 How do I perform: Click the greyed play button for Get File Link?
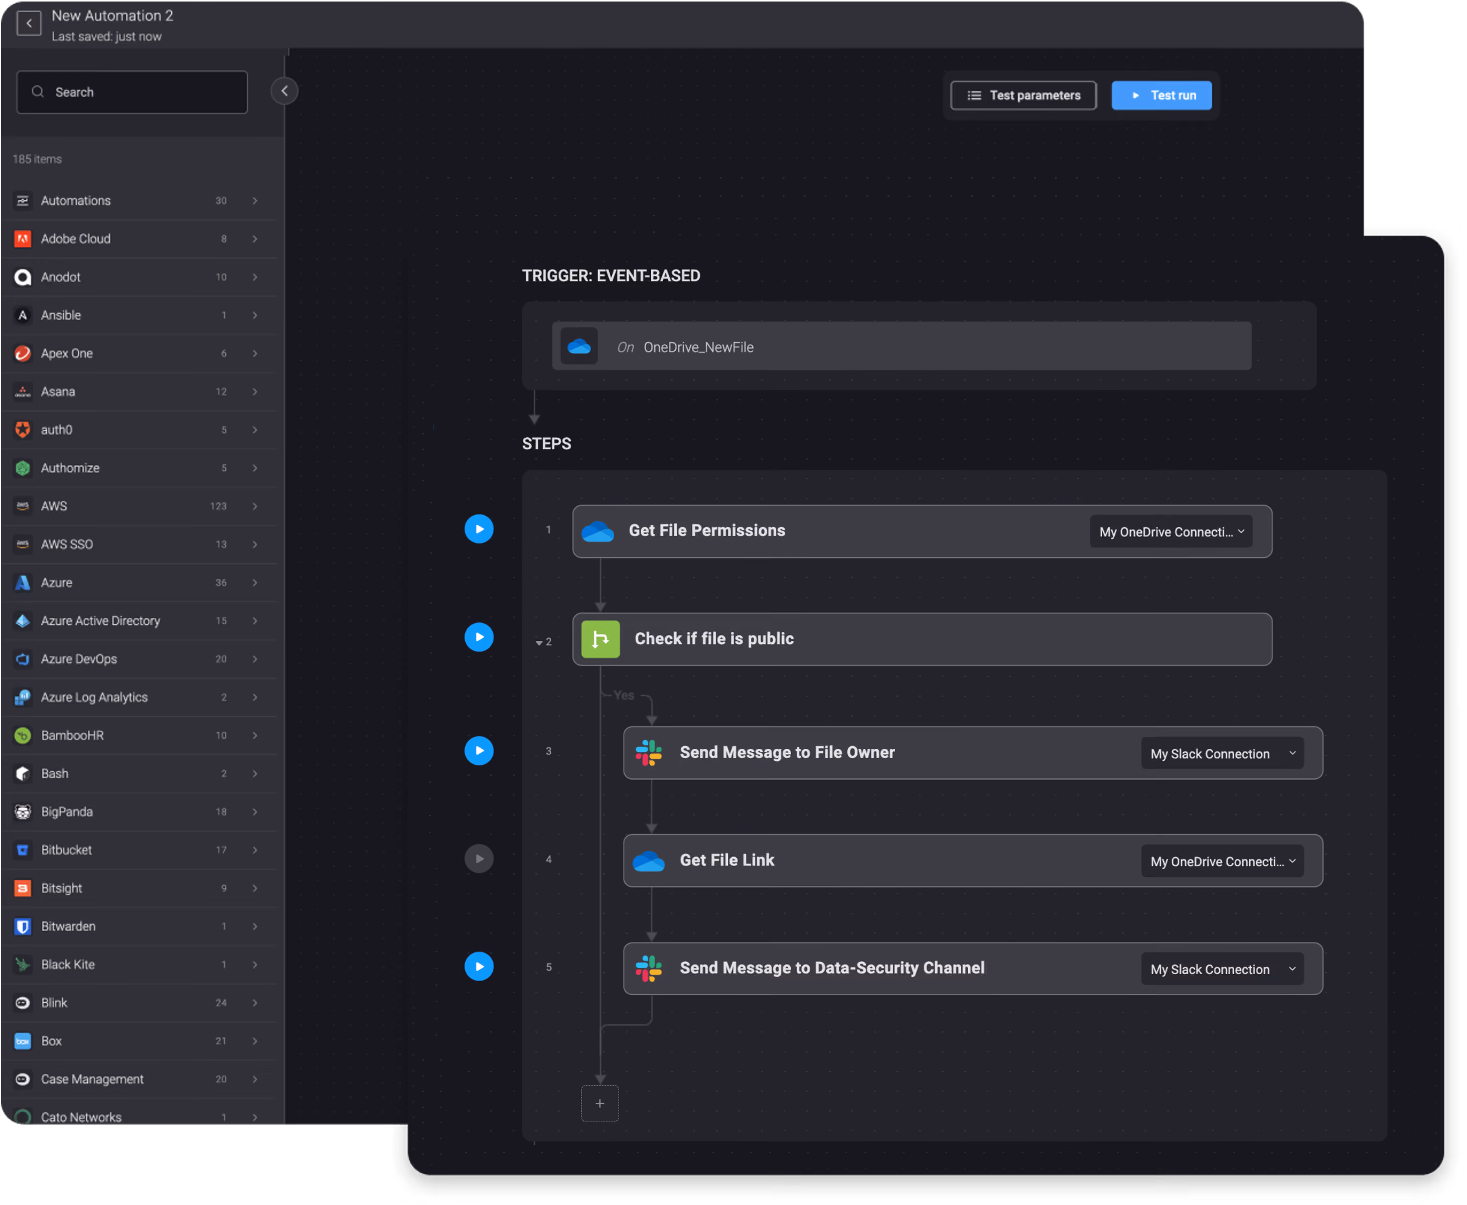point(480,859)
